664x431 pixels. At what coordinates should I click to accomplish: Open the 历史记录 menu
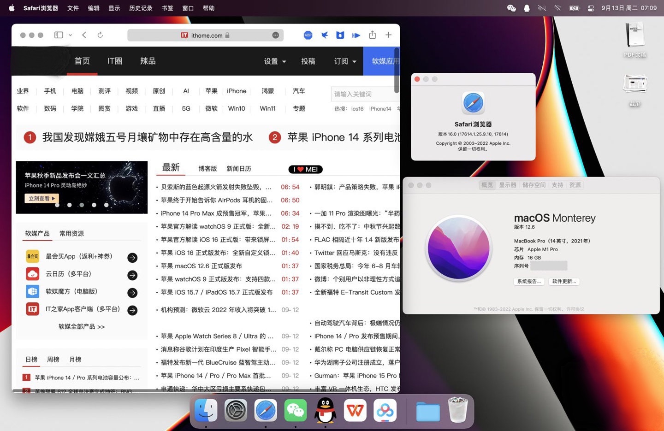tap(141, 8)
